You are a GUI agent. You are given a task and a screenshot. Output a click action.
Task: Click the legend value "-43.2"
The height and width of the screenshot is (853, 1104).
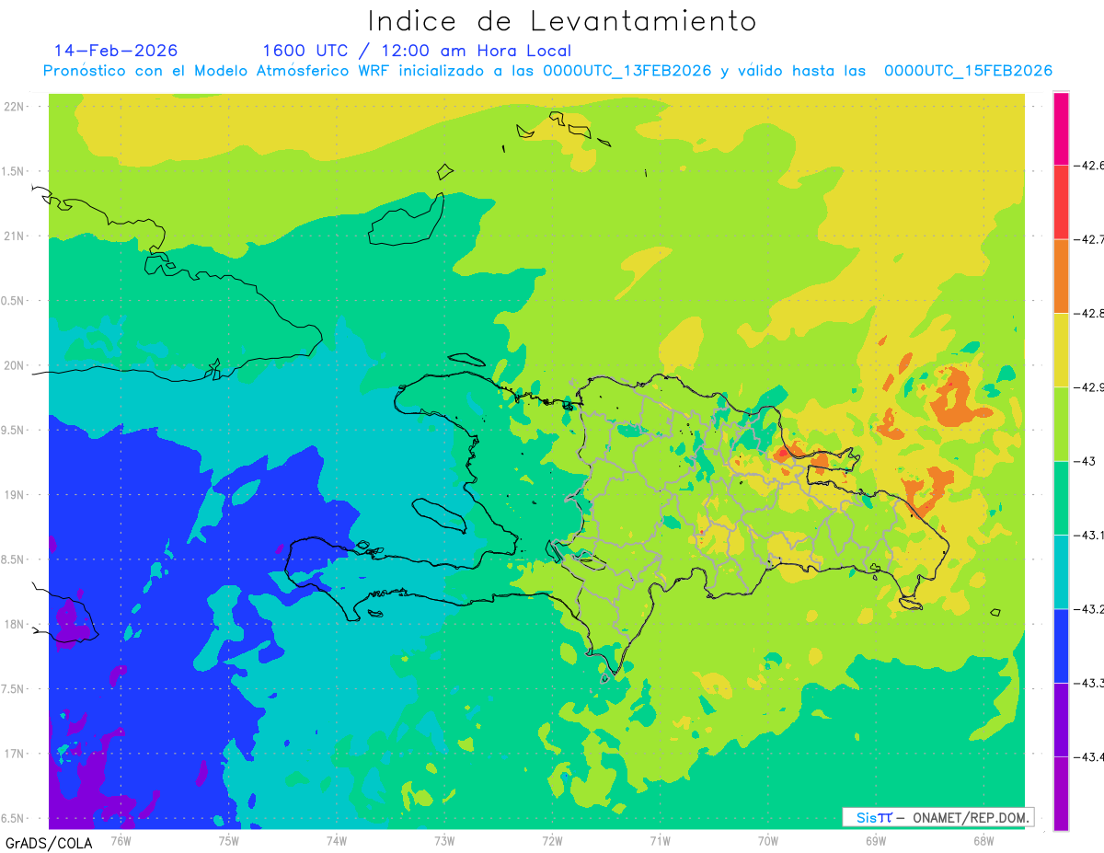[x=1091, y=609]
